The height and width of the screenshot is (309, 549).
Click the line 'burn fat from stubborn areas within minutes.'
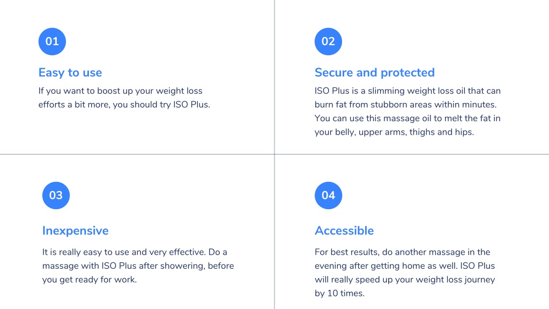[x=405, y=105]
